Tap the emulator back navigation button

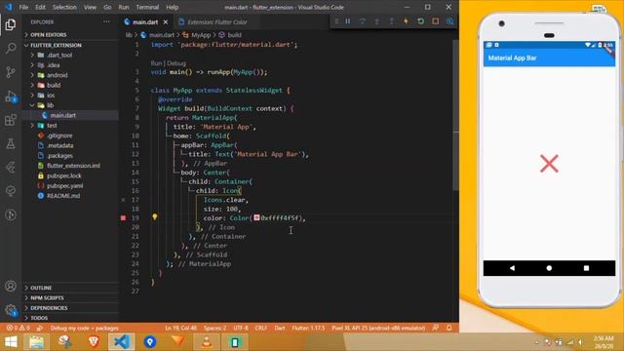click(512, 268)
